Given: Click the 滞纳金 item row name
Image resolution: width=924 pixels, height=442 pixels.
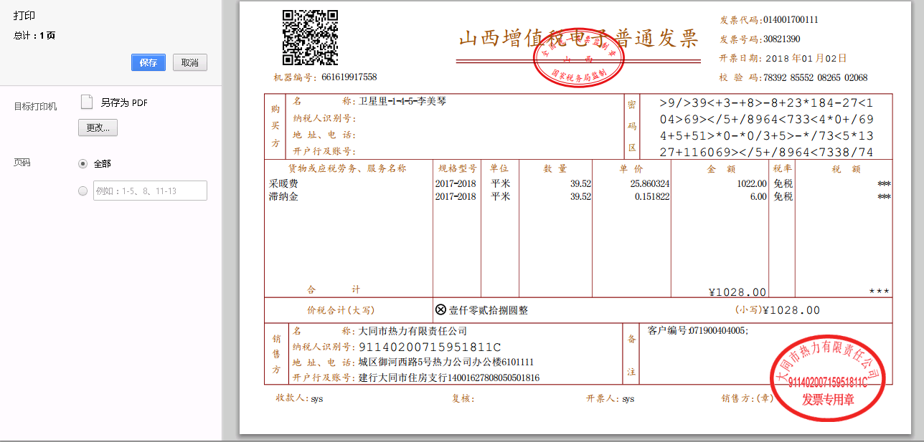Looking at the screenshot, I should point(283,196).
